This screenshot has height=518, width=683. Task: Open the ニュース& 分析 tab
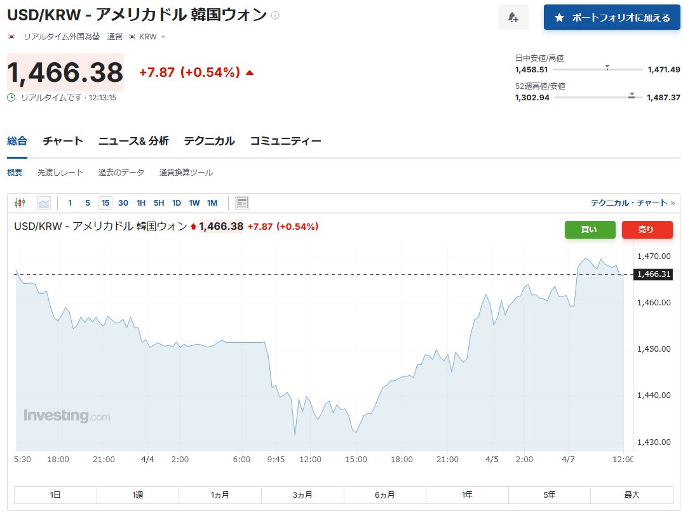click(133, 141)
